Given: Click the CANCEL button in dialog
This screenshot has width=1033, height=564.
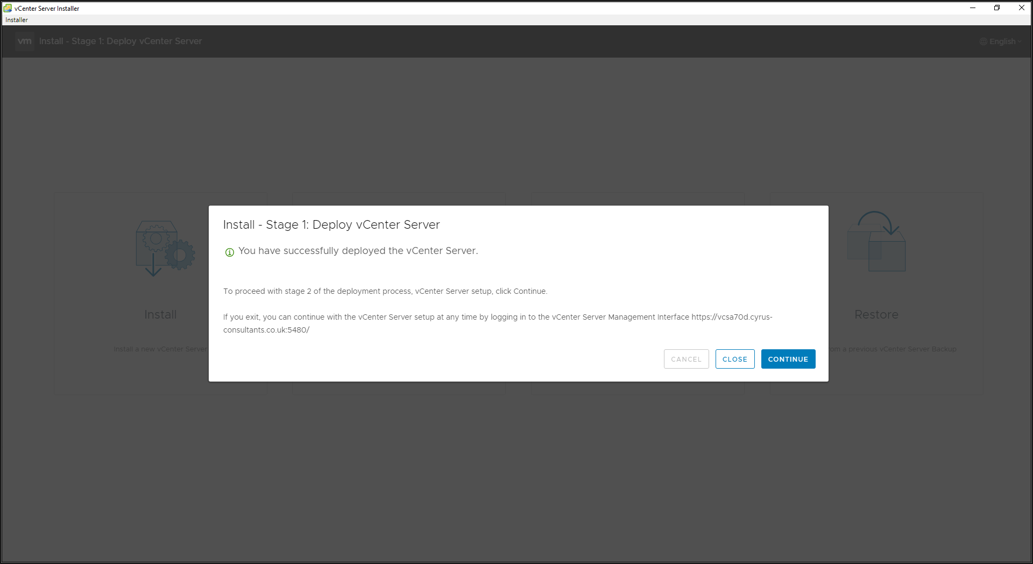Looking at the screenshot, I should click(687, 359).
